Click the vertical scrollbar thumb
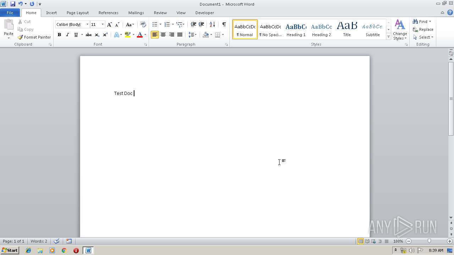The width and height of the screenshot is (454, 255). click(x=451, y=98)
